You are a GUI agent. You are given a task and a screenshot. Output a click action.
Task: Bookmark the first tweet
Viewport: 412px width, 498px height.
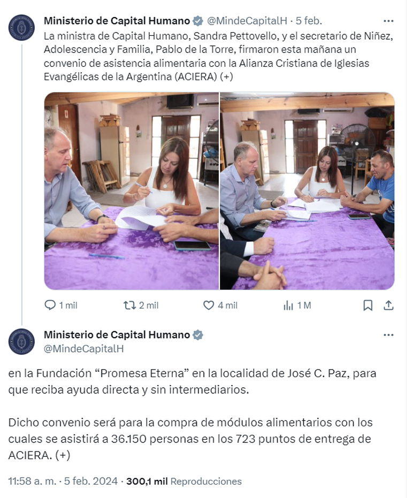[x=368, y=305]
